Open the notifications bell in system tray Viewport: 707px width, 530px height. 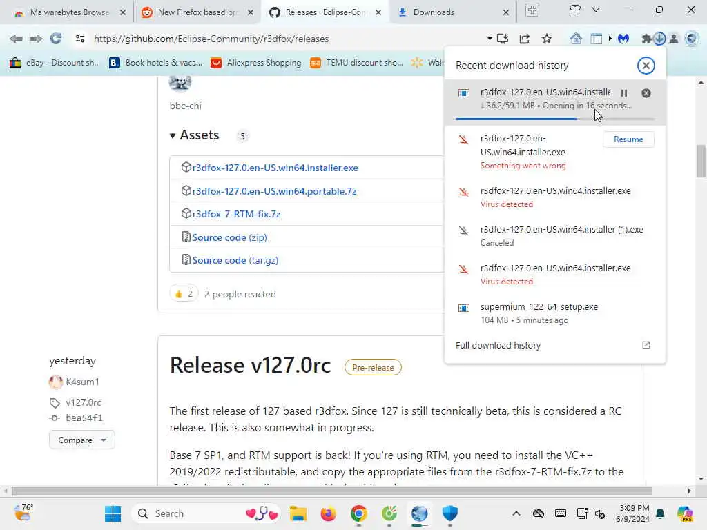pyautogui.click(x=660, y=513)
